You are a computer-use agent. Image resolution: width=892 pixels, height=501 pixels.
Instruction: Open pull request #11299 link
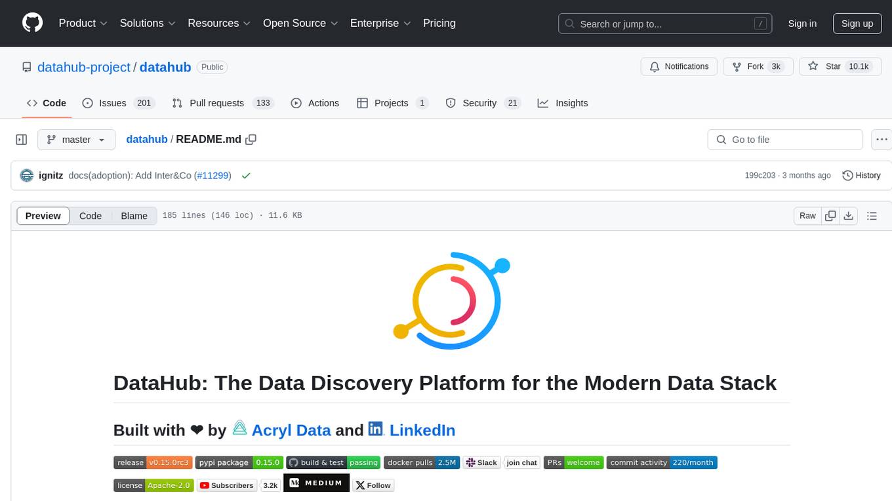pyautogui.click(x=213, y=176)
